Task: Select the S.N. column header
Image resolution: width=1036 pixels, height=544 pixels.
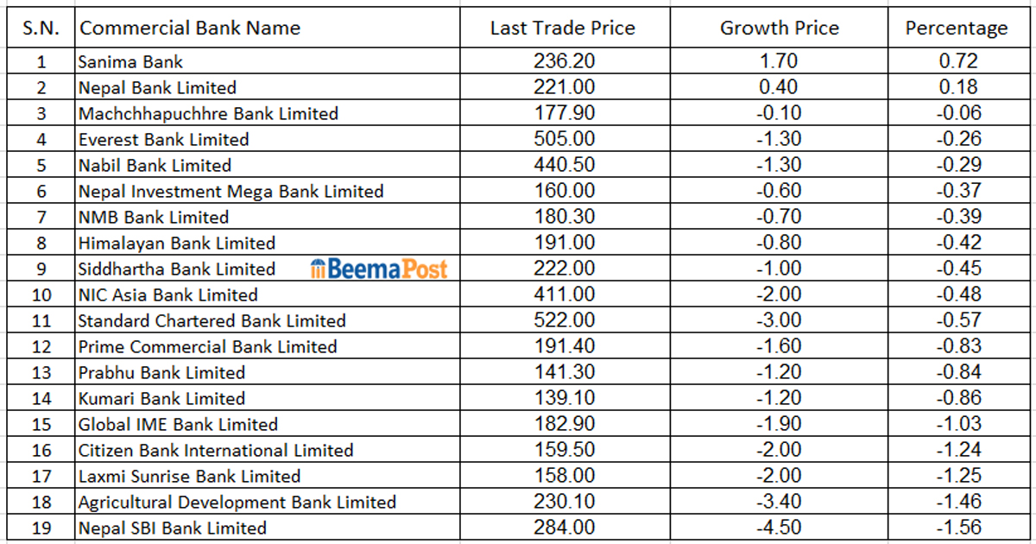Action: (41, 28)
